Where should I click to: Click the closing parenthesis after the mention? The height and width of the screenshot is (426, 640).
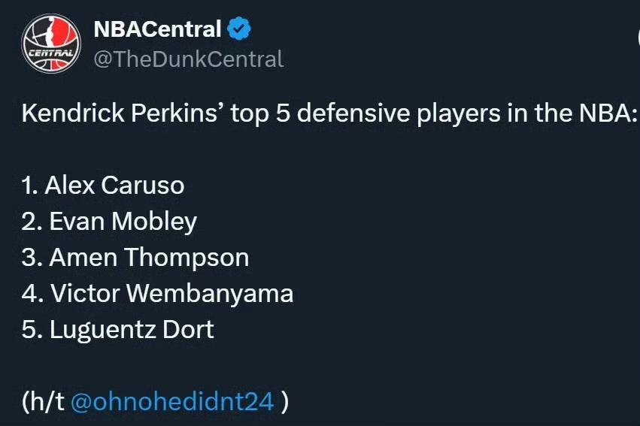pos(285,402)
